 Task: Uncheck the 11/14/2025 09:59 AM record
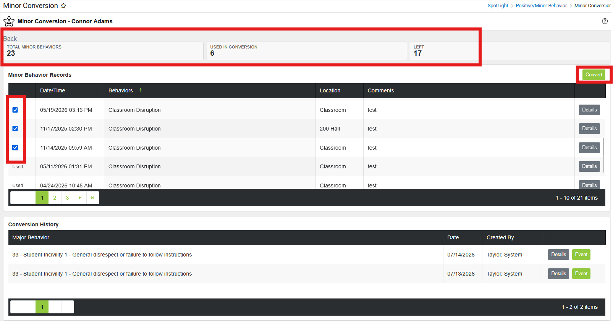(15, 148)
